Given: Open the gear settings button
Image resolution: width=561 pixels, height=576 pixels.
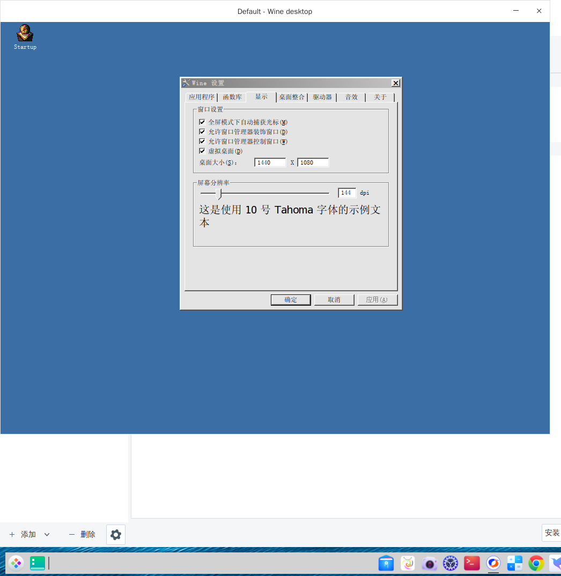Looking at the screenshot, I should [116, 535].
